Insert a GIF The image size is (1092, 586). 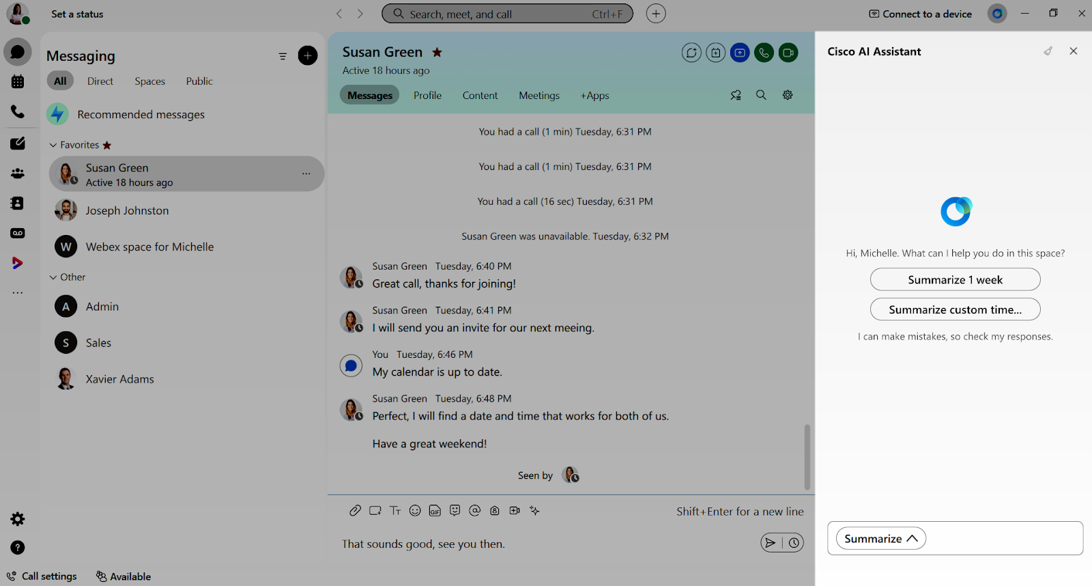[x=435, y=511]
